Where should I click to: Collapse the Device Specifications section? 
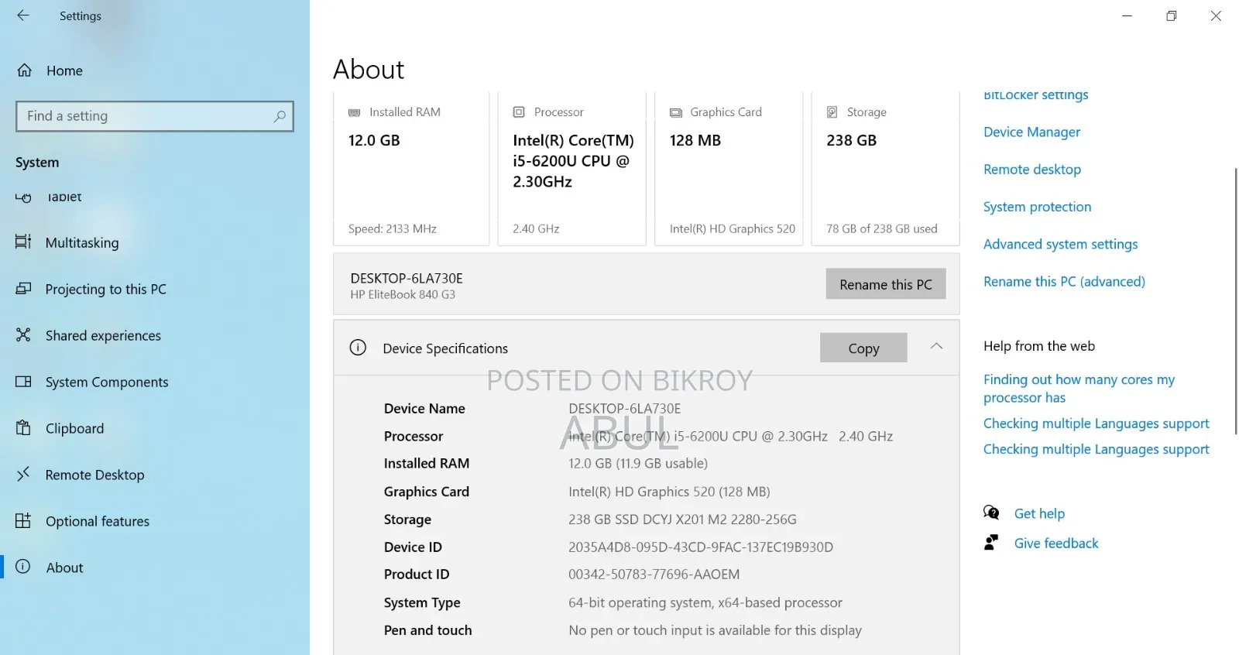tap(936, 346)
